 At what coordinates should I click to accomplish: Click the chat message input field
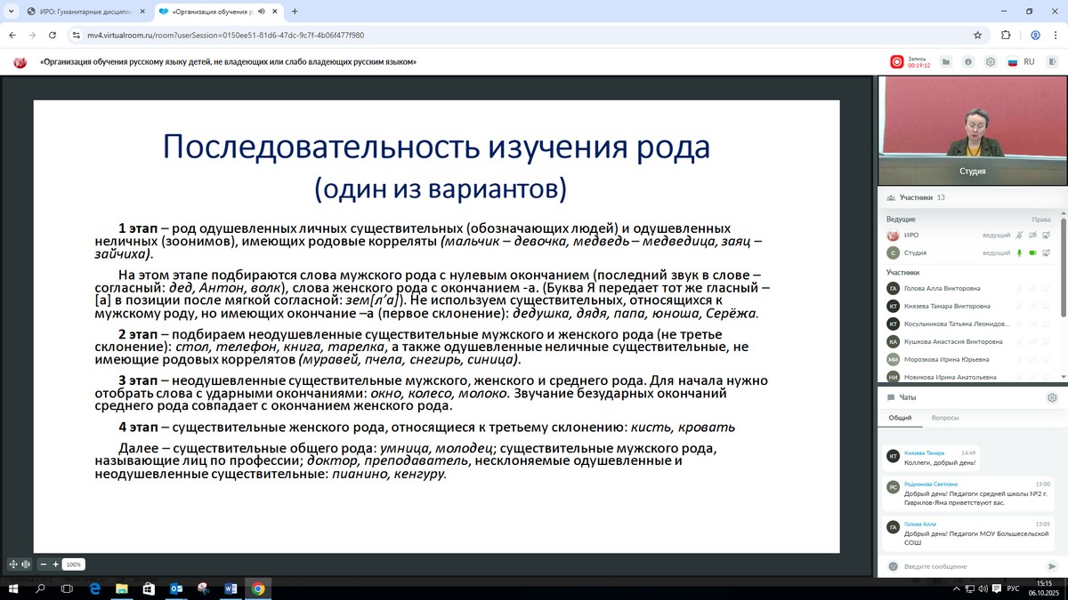970,566
